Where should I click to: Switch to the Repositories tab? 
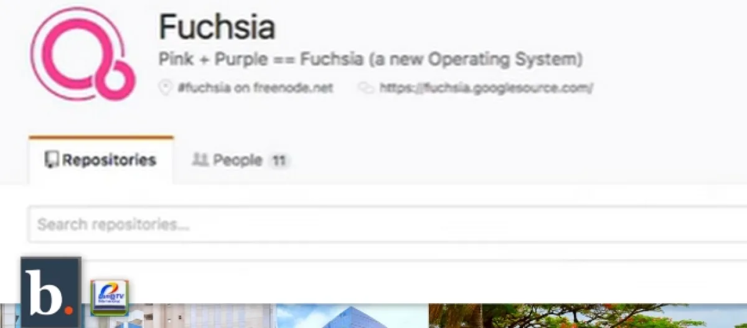tap(101, 160)
